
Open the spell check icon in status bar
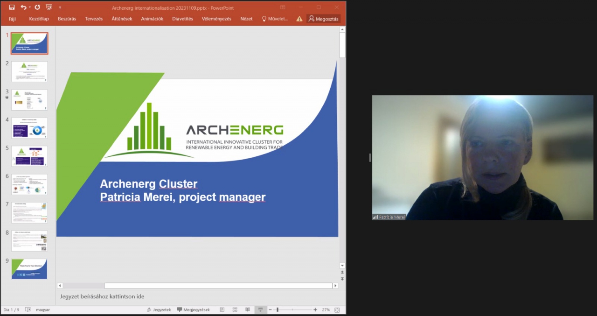pyautogui.click(x=28, y=310)
